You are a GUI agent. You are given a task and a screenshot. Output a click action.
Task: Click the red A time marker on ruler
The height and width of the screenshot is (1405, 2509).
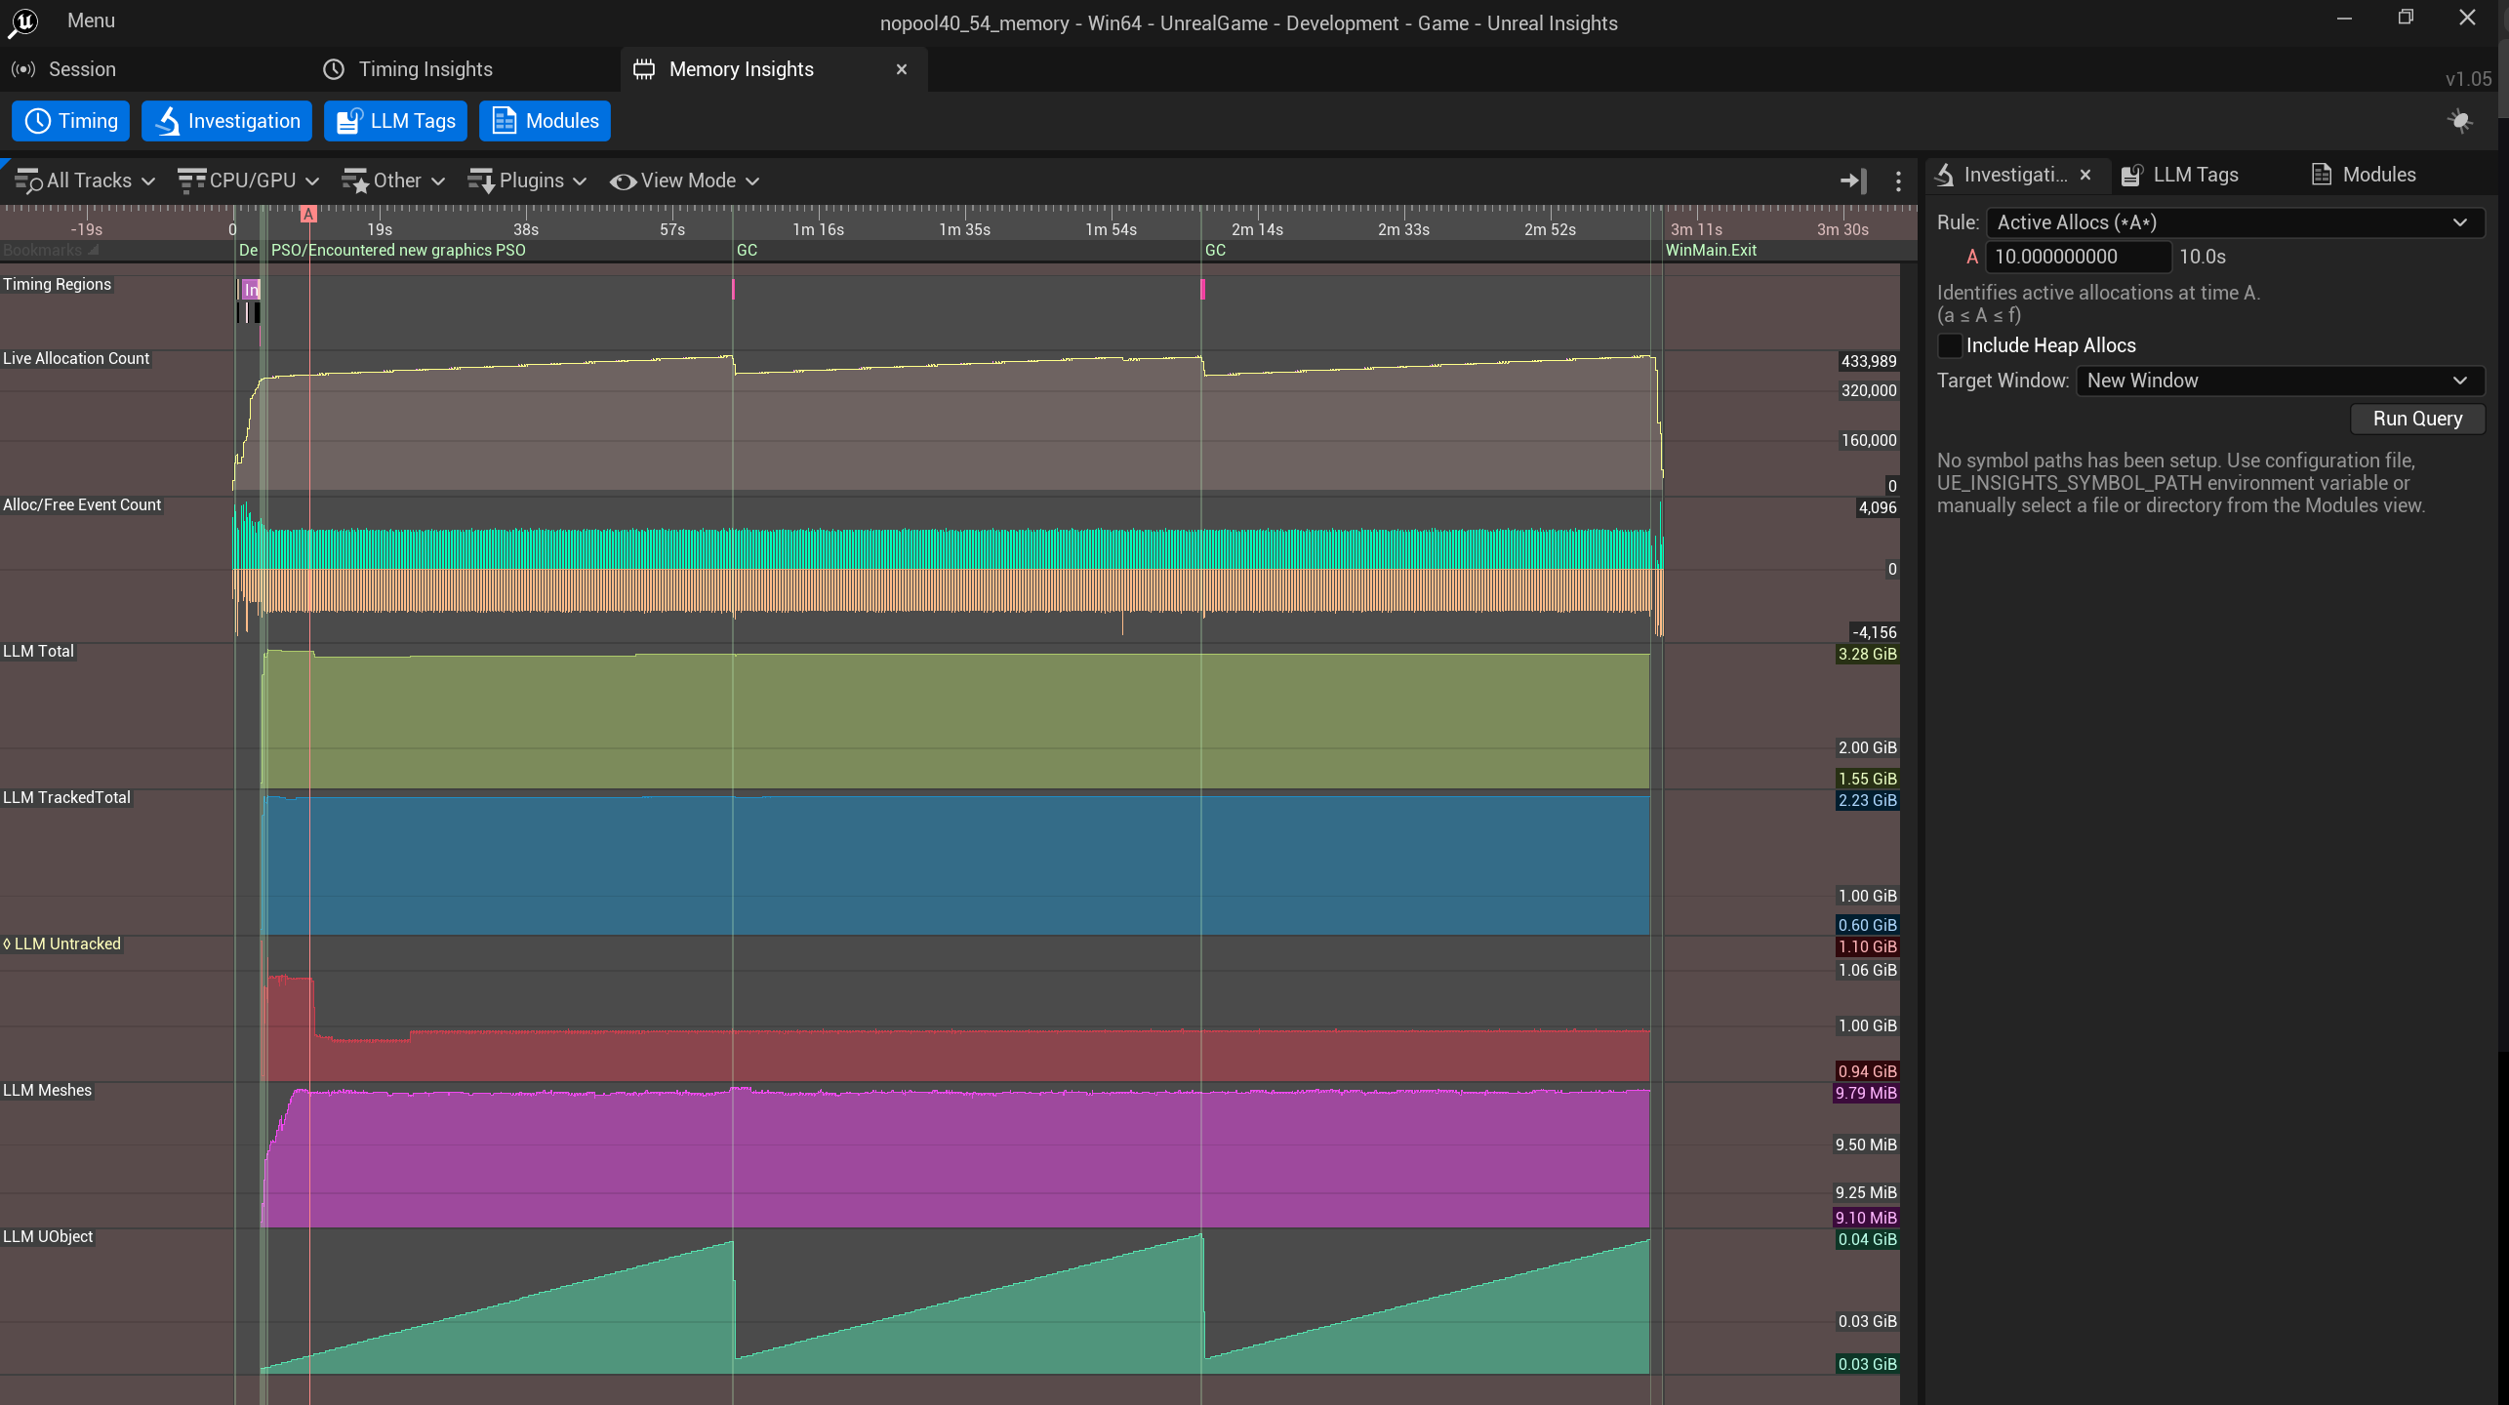[308, 214]
